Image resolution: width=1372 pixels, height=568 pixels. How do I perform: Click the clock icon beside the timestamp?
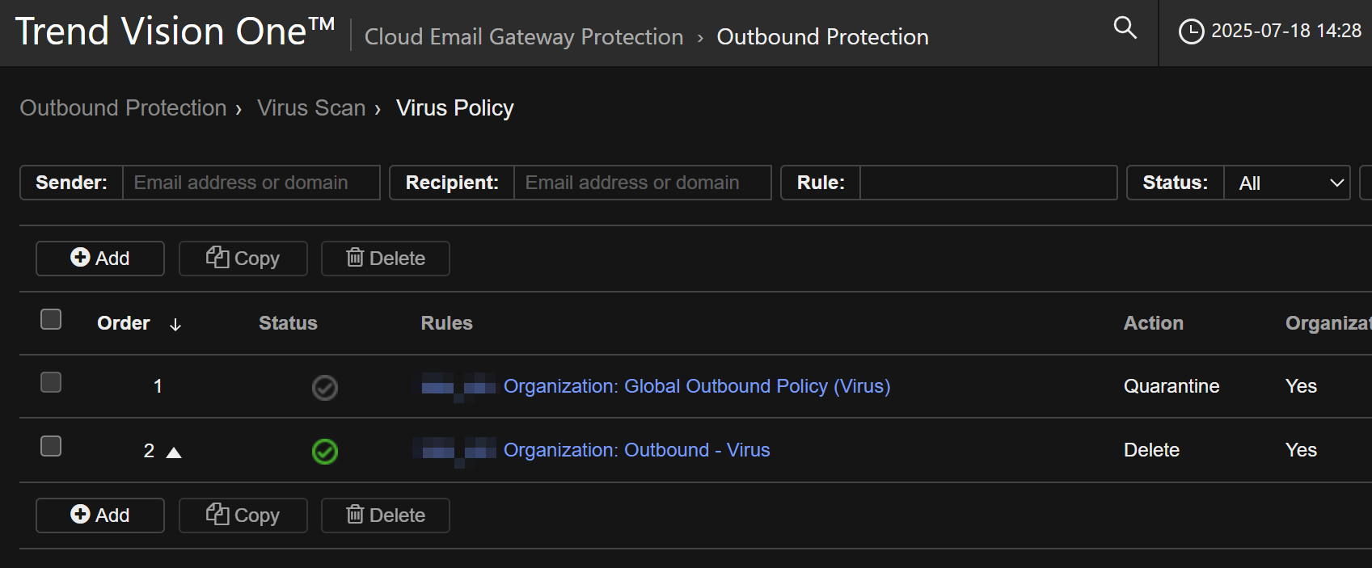coord(1191,32)
